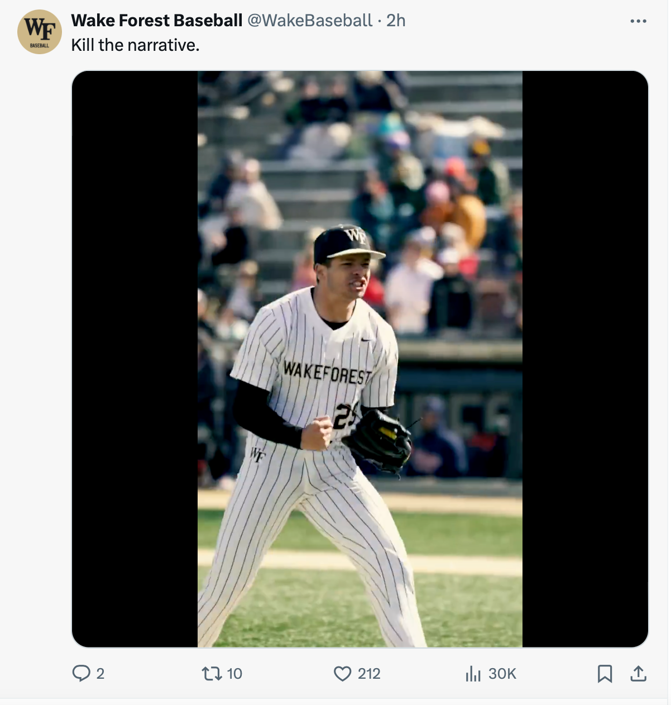The image size is (671, 705).
Task: Click the share tweet upload icon
Action: (638, 674)
